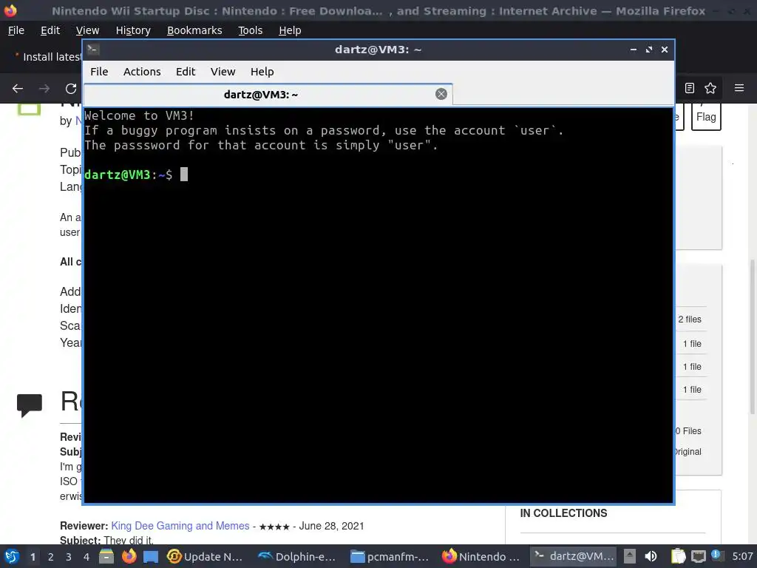Open Firefox Help menu

coord(290,30)
